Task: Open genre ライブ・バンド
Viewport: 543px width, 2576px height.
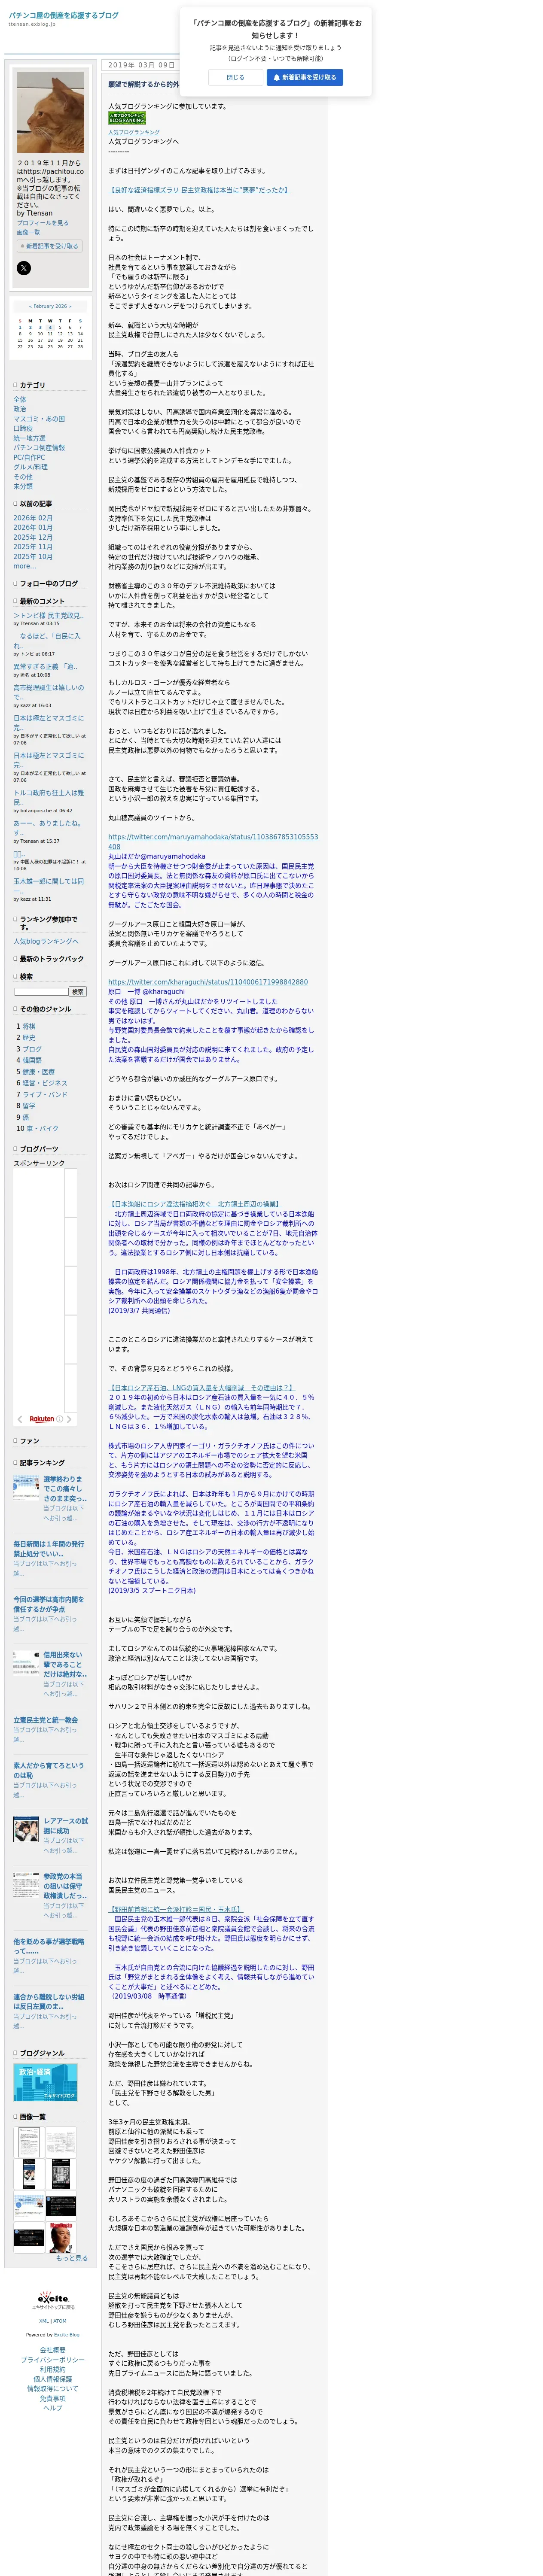Action: (45, 1094)
